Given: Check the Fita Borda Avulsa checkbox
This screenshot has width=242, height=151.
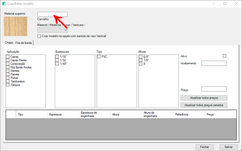Looking at the screenshot, I should [8, 67].
